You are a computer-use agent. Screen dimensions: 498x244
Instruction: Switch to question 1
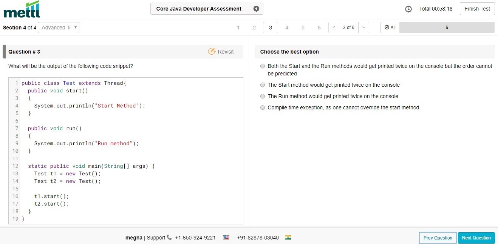coord(238,27)
